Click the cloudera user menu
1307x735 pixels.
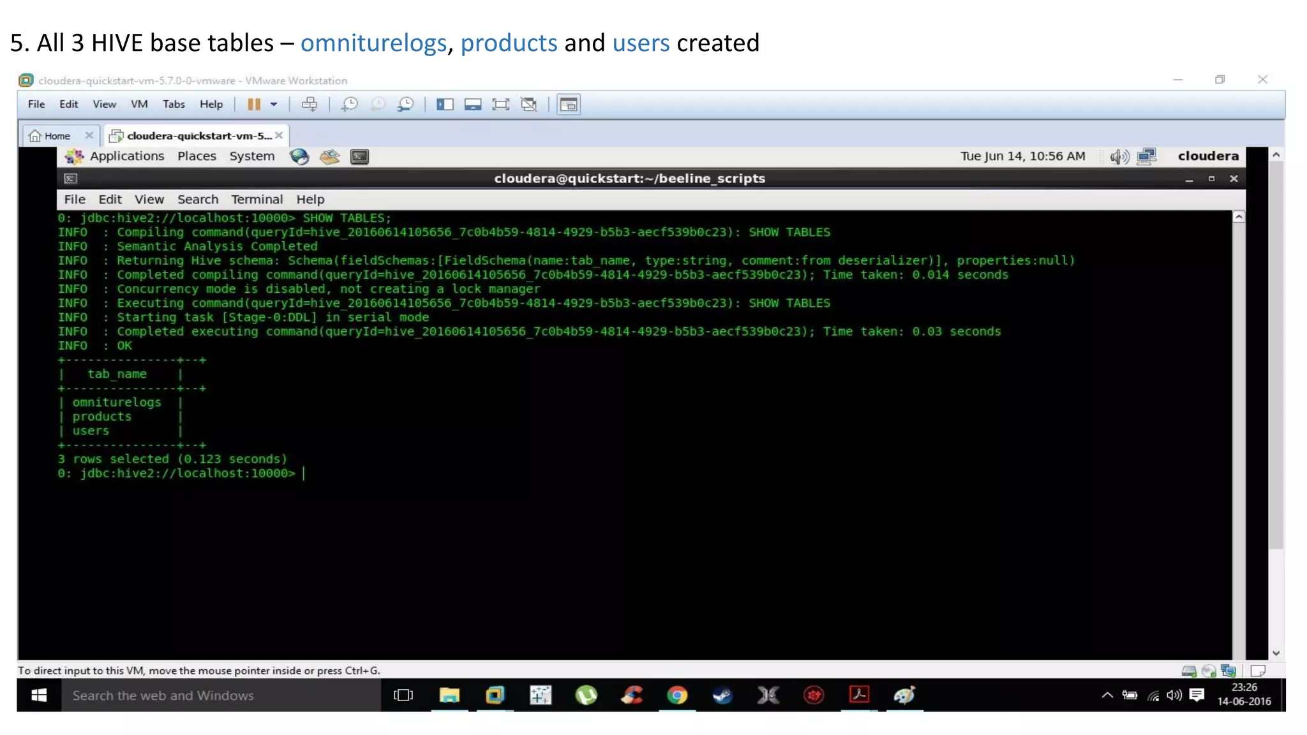click(x=1208, y=156)
